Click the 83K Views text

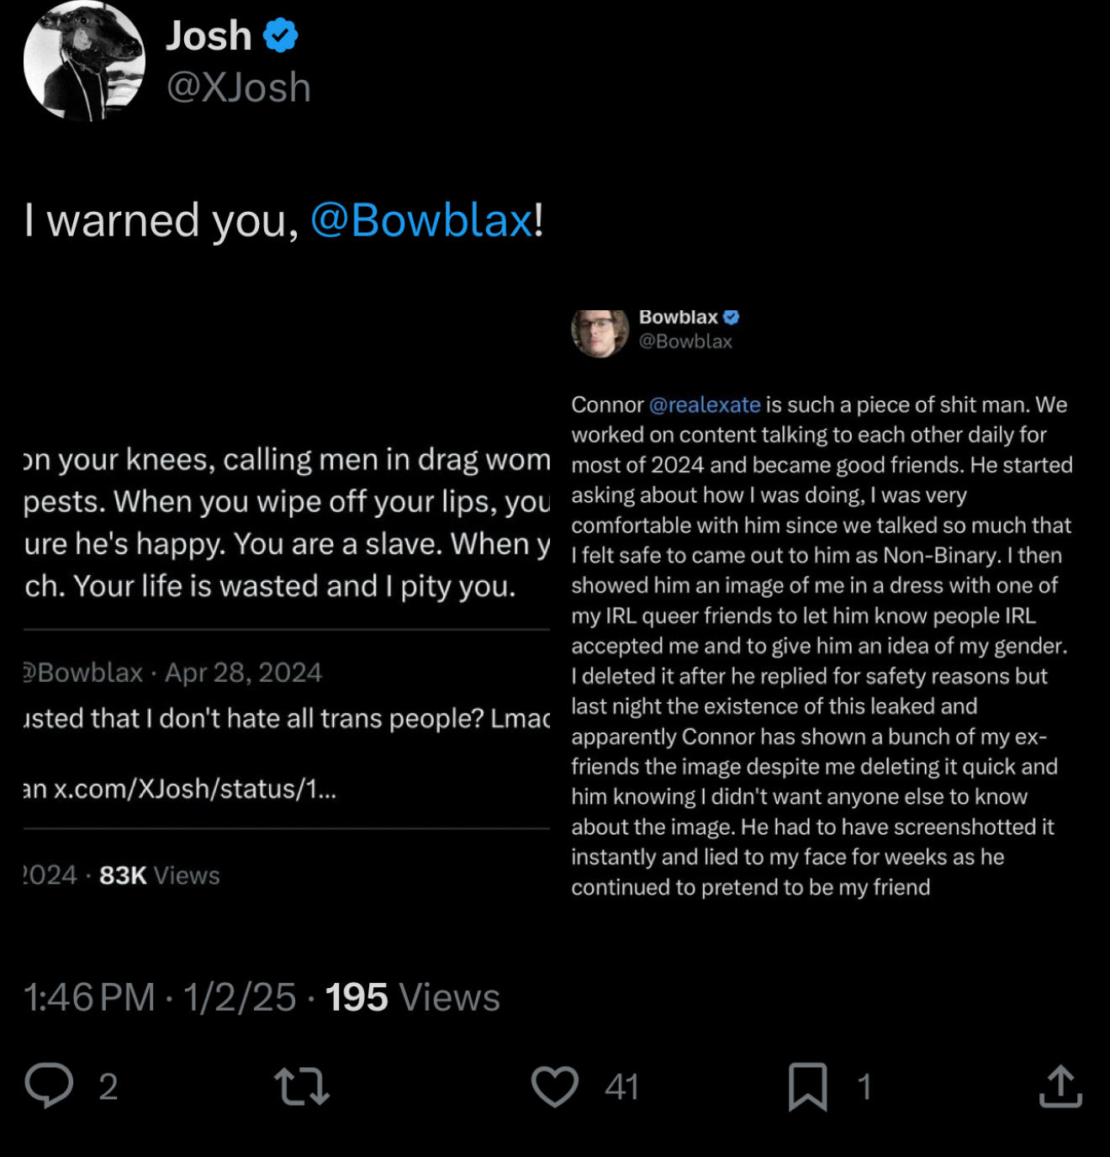[x=159, y=875]
